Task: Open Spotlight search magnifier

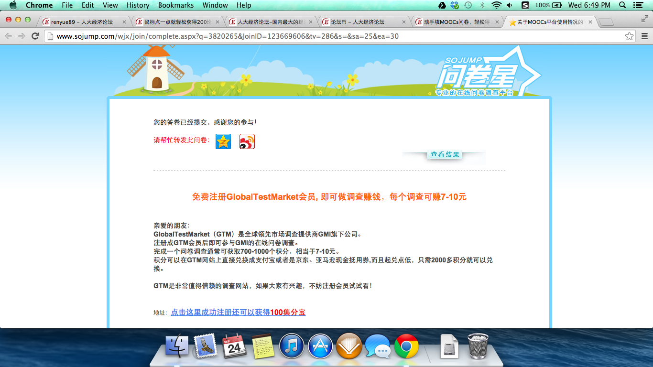Action: tap(622, 5)
